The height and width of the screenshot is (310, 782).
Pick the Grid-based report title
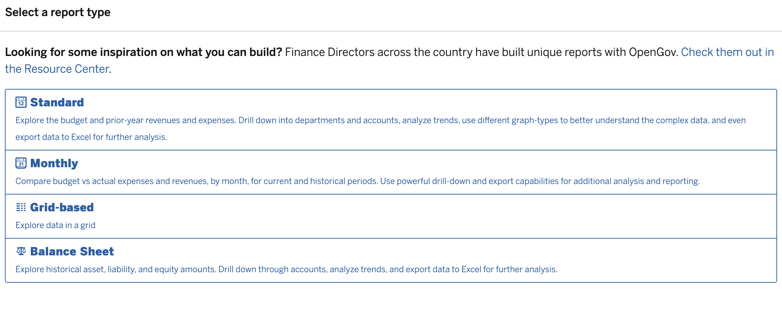point(62,207)
